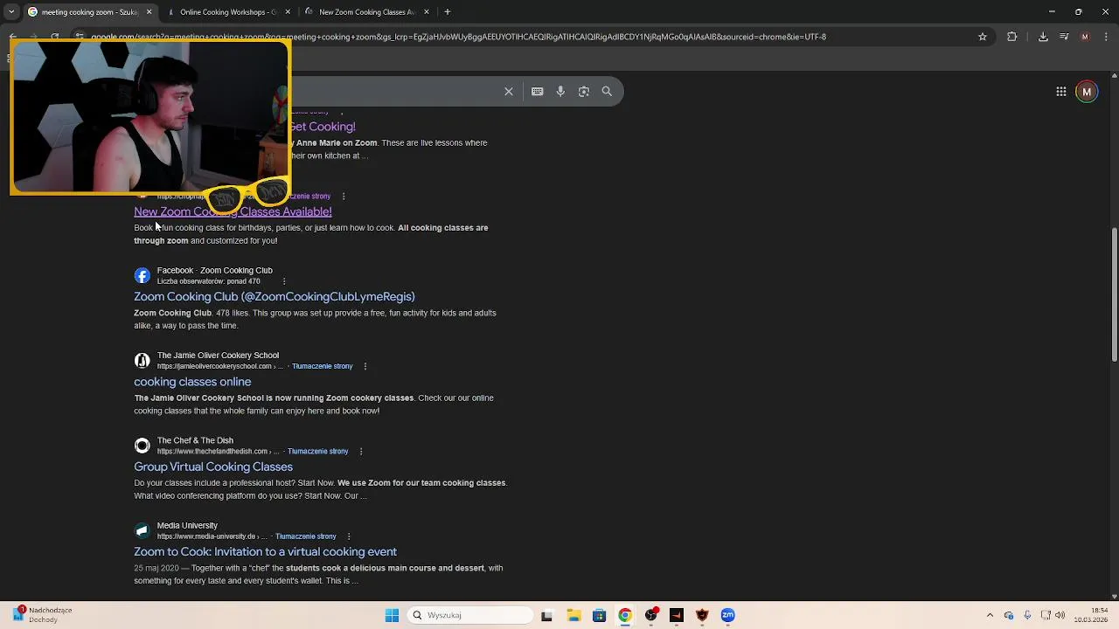Open New Zoom Cooking Classes Available result

tap(233, 211)
